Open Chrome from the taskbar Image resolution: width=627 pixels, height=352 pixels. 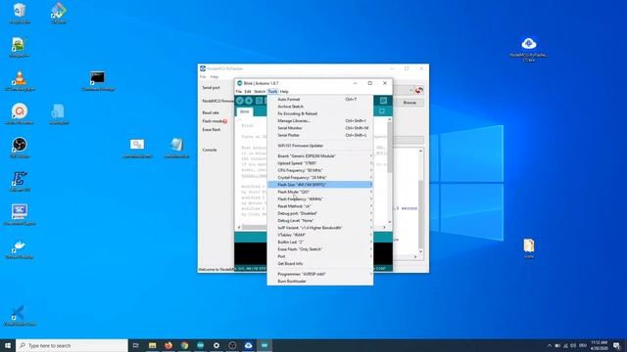tap(184, 345)
